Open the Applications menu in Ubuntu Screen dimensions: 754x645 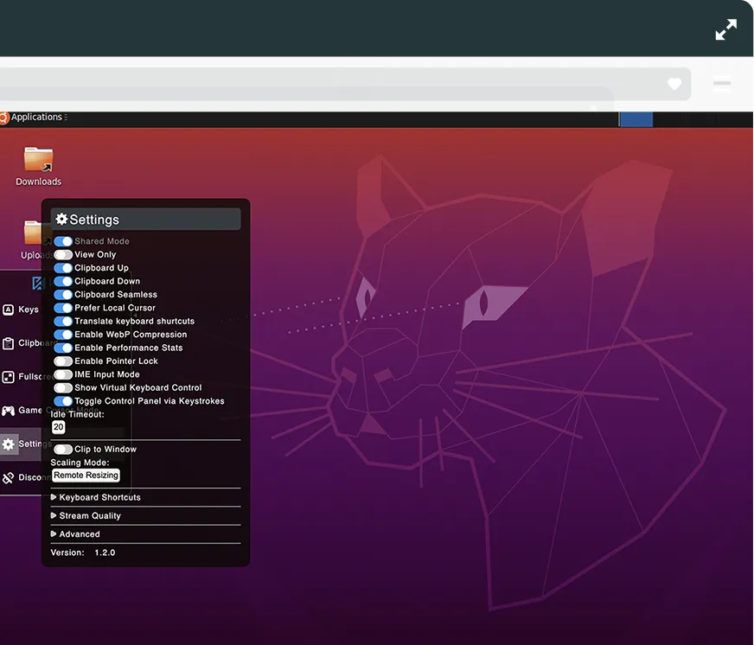(x=36, y=117)
